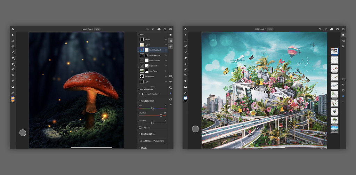Click the Share/export icon in MAXS.psdc header
356x175 pixels.
click(x=337, y=29)
